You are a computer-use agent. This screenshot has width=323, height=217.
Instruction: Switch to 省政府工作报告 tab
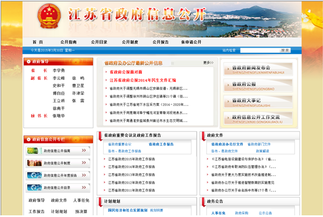coord(161,144)
